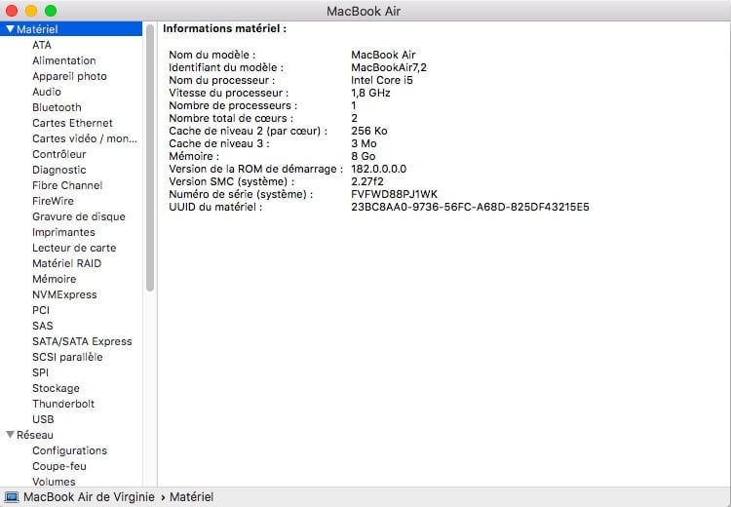
Task: Collapse the Matériel disclosure triangle
Action: point(10,29)
